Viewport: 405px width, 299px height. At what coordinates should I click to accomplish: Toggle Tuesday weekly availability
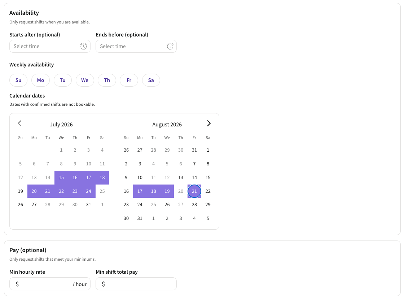(x=62, y=80)
